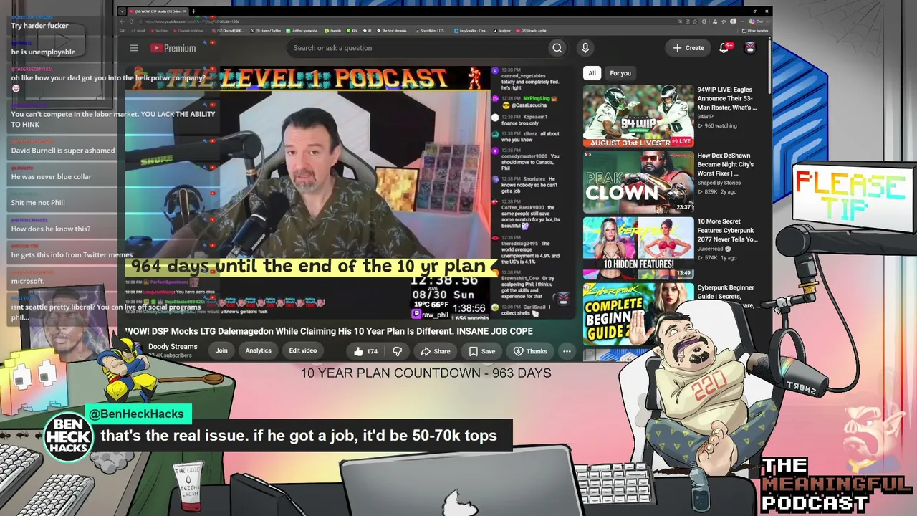Visit the JuiceHead channel link
Image resolution: width=917 pixels, height=516 pixels.
pos(714,249)
